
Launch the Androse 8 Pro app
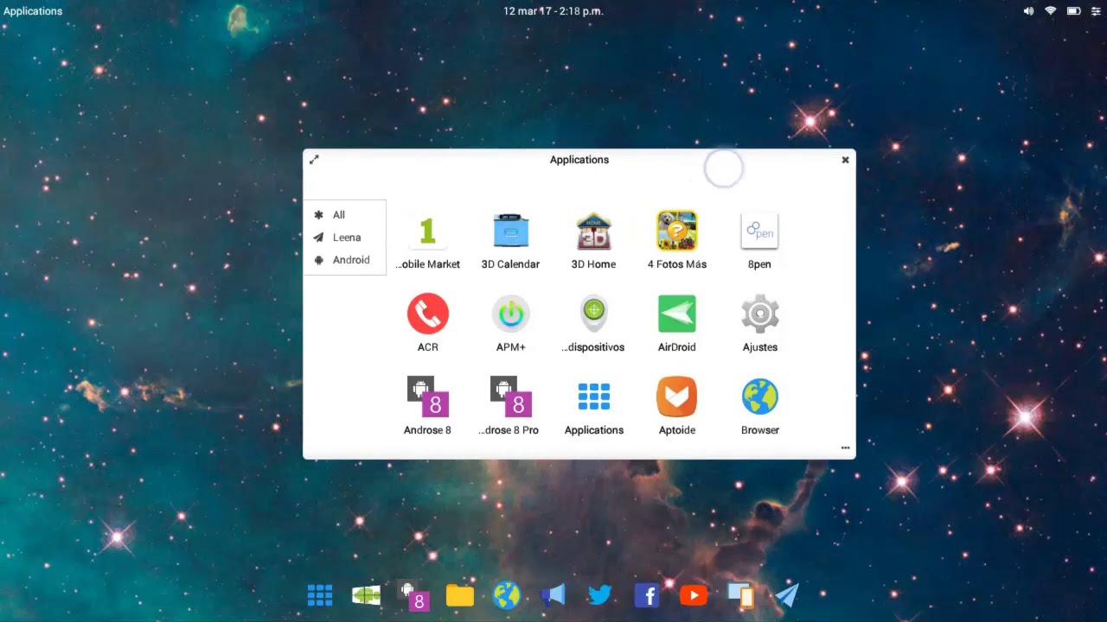(x=510, y=406)
